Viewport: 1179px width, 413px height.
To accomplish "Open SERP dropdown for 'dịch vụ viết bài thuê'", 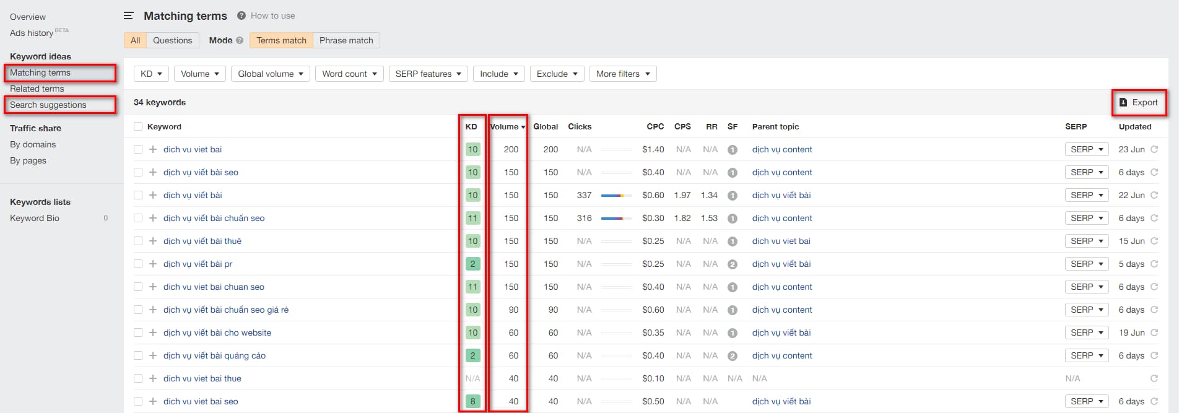I will click(x=1086, y=241).
